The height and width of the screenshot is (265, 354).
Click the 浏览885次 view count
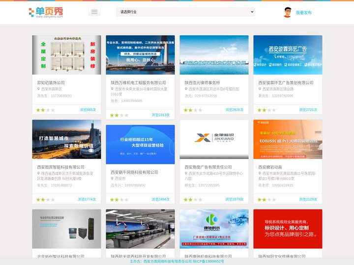coord(88,110)
